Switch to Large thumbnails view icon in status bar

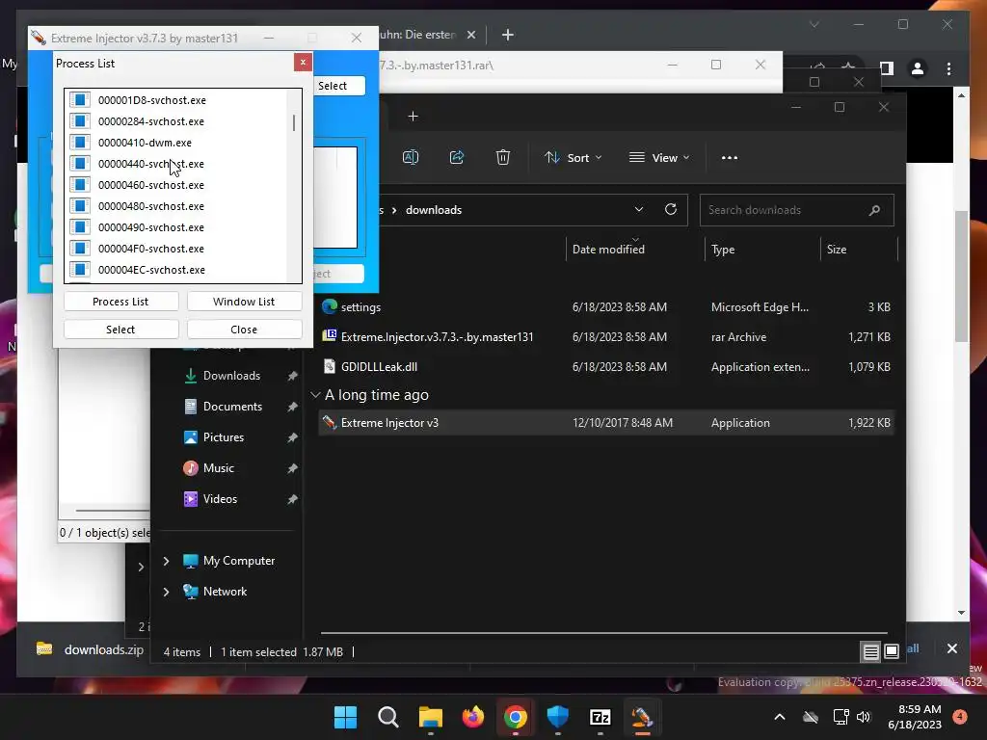tap(892, 652)
